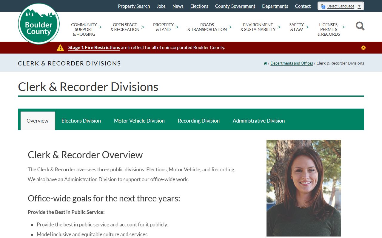Viewport: 382px width, 238px height.
Task: Open the Property Search link
Action: (134, 6)
